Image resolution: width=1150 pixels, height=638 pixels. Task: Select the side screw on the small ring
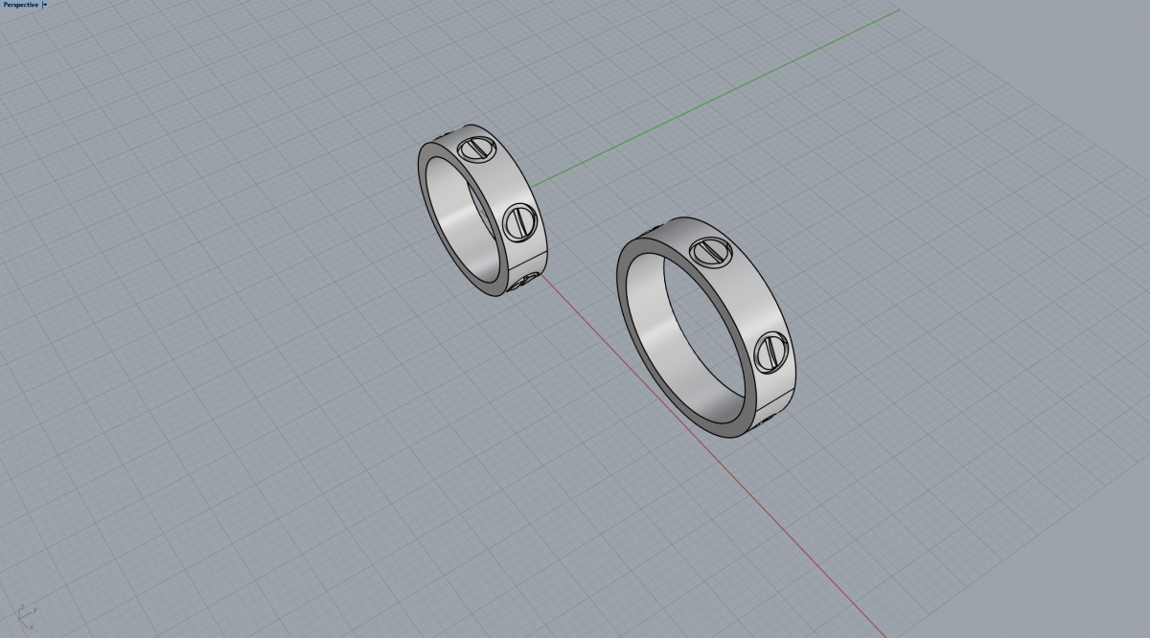(518, 222)
